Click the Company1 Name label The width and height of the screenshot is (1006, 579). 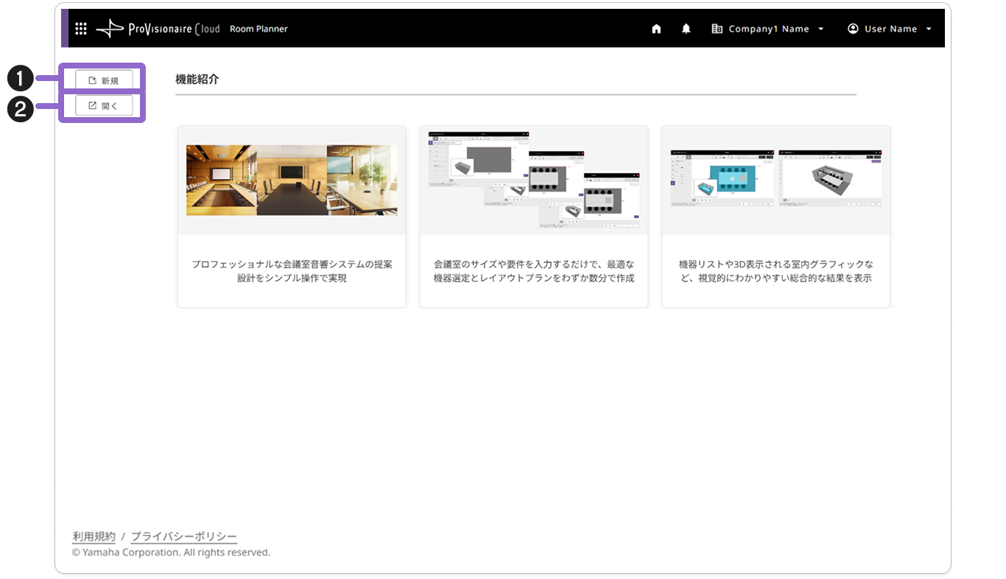click(769, 29)
